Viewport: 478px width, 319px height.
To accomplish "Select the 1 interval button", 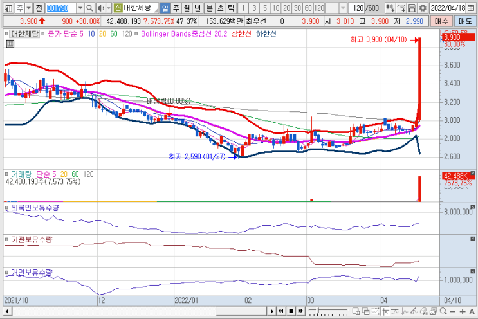I will coord(243,8).
